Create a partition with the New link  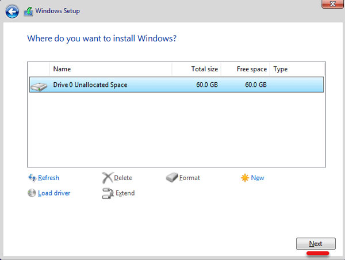click(258, 178)
